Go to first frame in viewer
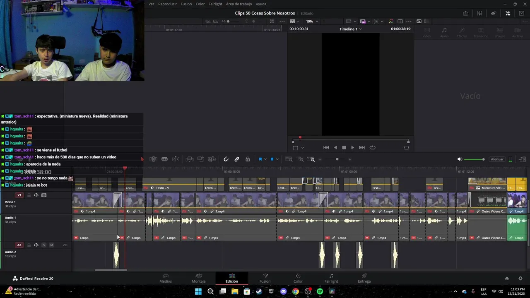This screenshot has width=530, height=298. pyautogui.click(x=326, y=147)
